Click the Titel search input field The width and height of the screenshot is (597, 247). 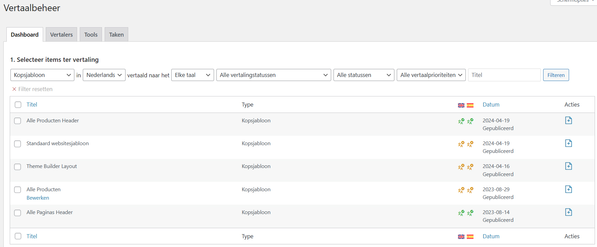tap(504, 75)
